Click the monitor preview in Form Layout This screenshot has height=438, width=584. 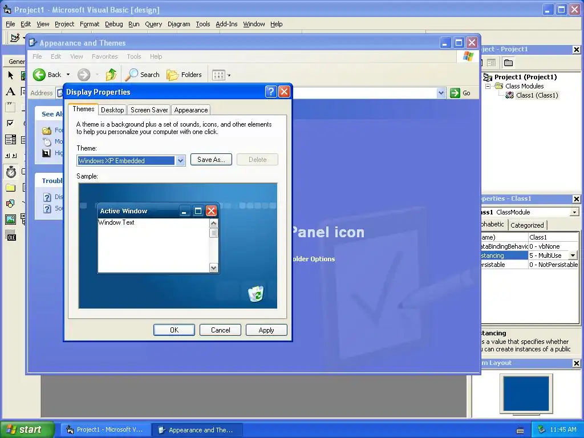(x=526, y=394)
